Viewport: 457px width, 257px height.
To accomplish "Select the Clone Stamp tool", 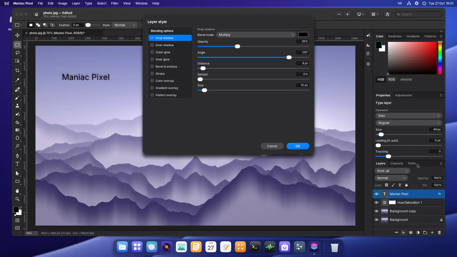I will point(17,106).
